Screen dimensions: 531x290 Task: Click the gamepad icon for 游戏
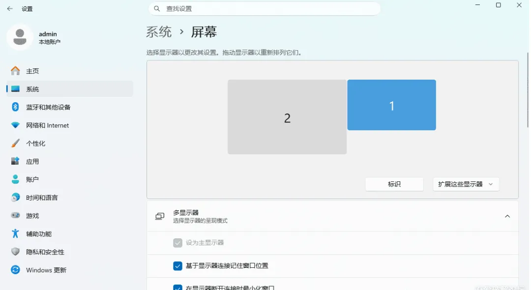(x=15, y=216)
